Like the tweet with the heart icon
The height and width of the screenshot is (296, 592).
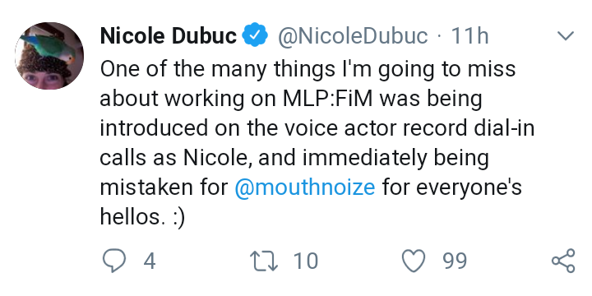(x=414, y=261)
